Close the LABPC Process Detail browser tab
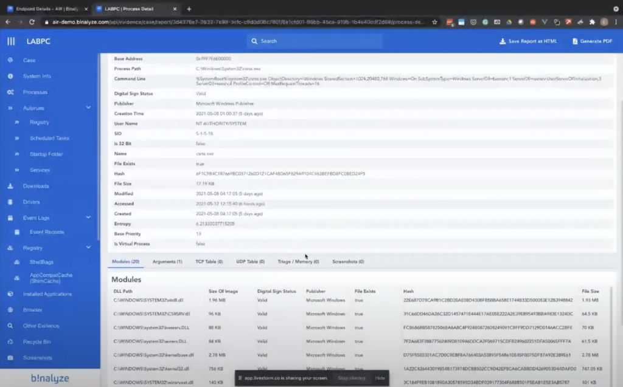623x387 pixels. point(175,9)
